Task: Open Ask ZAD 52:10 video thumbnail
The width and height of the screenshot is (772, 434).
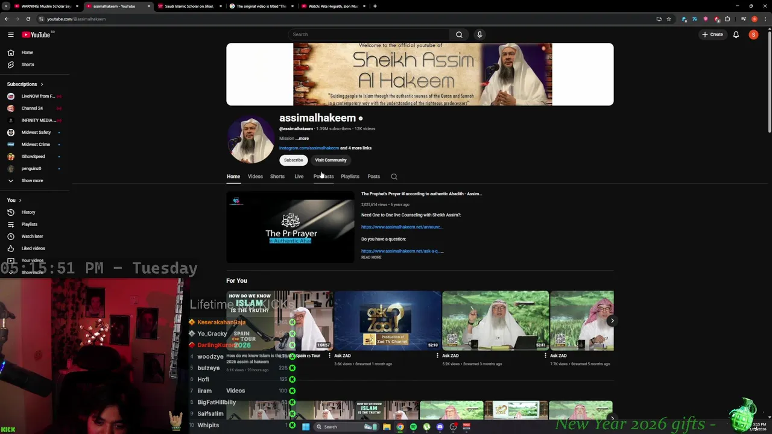Action: tap(388, 321)
